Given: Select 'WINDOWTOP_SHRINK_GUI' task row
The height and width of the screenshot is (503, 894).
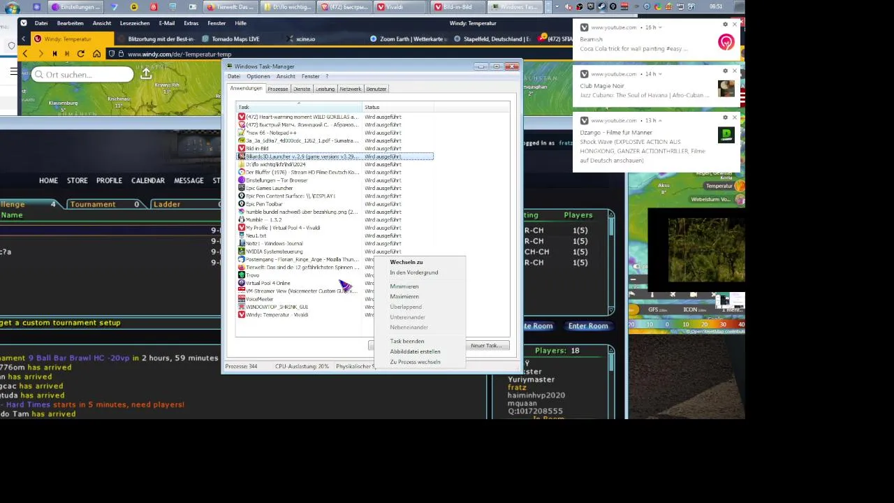Looking at the screenshot, I should click(304, 307).
